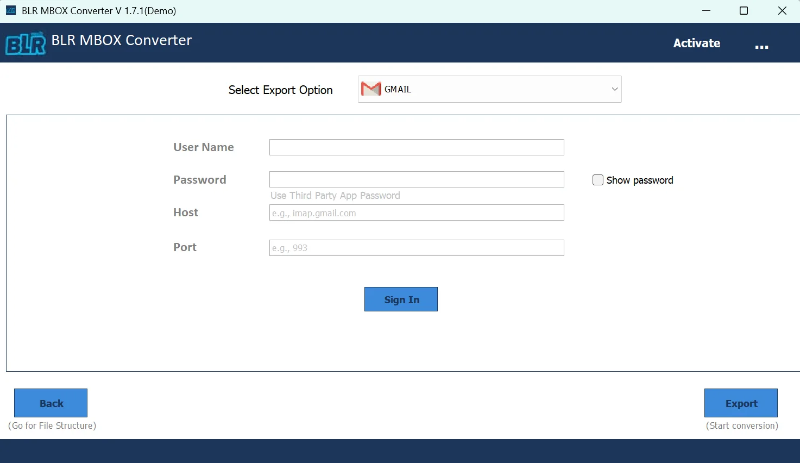Click the dropdown chevron next to GMAIL
The width and height of the screenshot is (800, 463).
(614, 89)
